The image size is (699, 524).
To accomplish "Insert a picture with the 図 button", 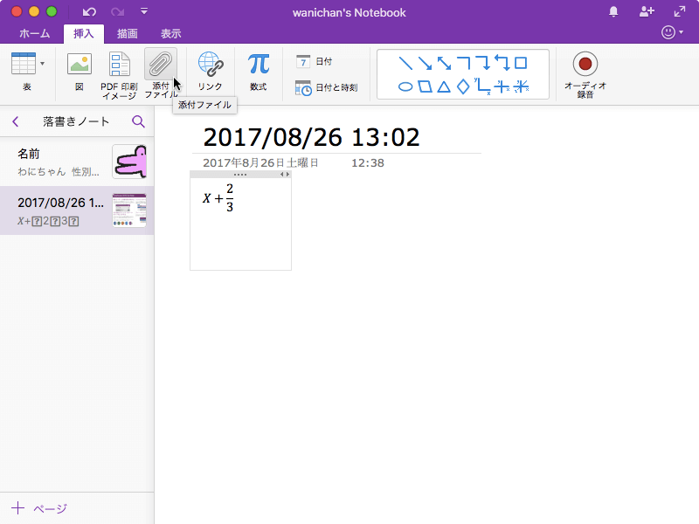I will (80, 72).
